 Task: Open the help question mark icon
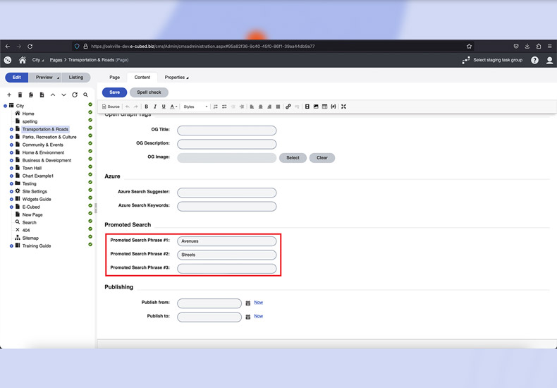coord(534,60)
